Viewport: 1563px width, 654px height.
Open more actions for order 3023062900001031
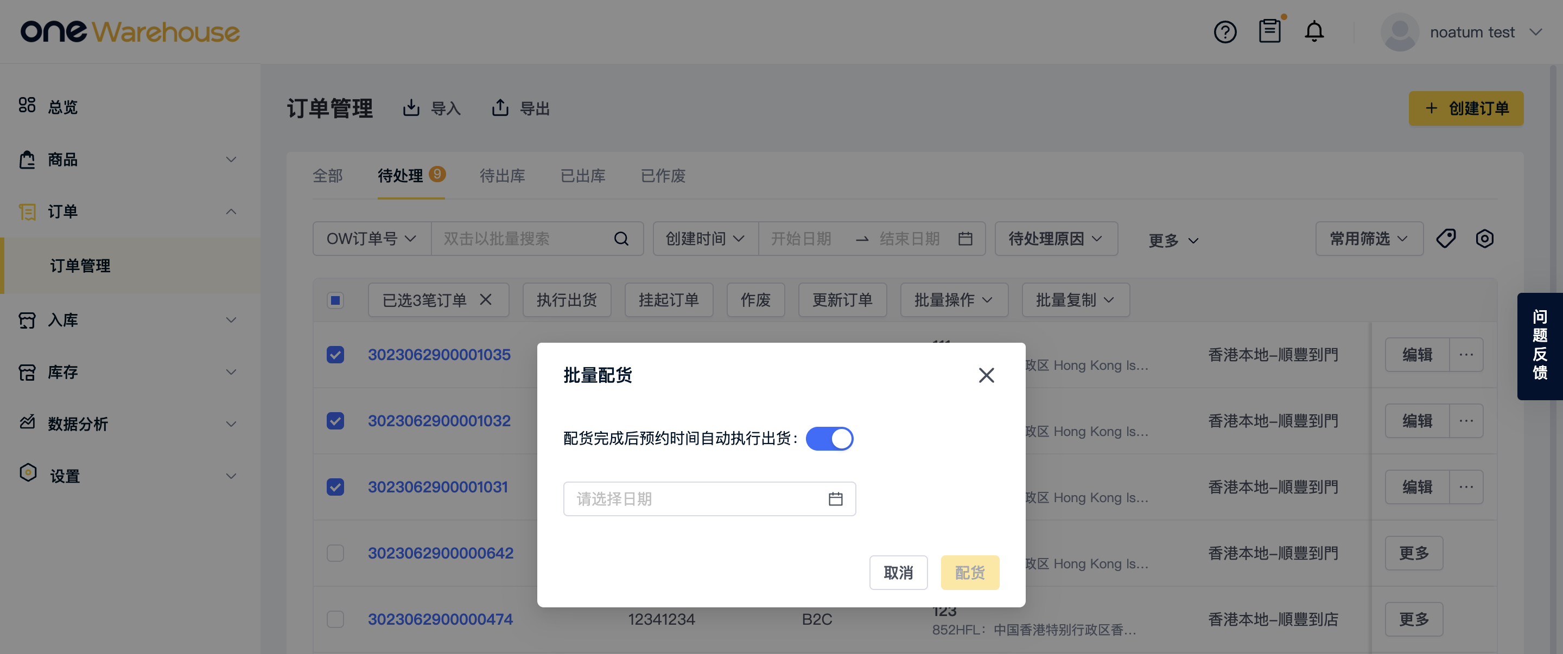click(1466, 487)
